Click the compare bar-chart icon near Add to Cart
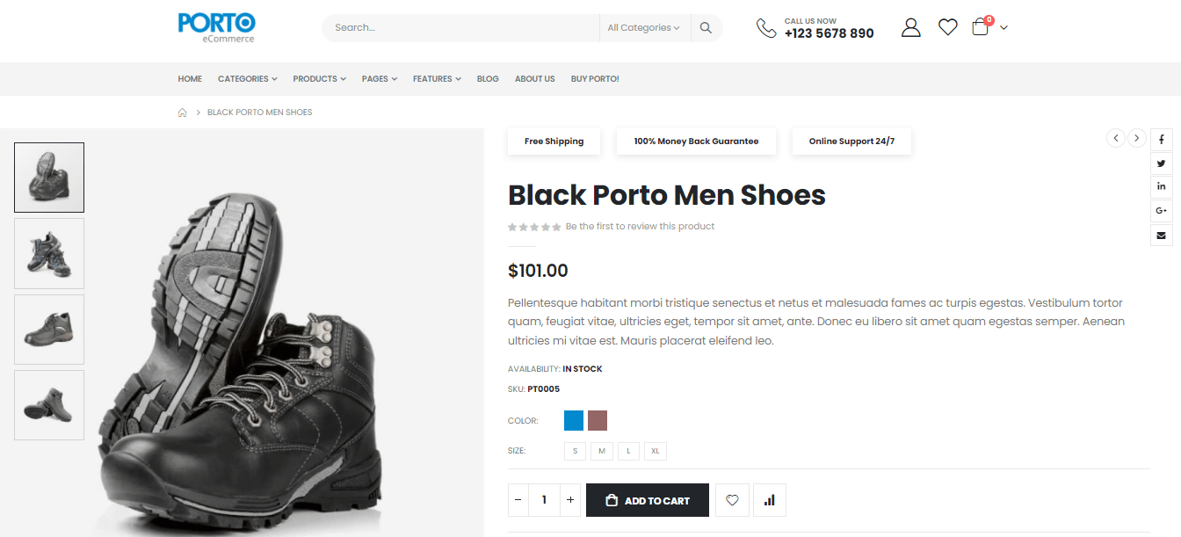The width and height of the screenshot is (1181, 537). pos(769,499)
